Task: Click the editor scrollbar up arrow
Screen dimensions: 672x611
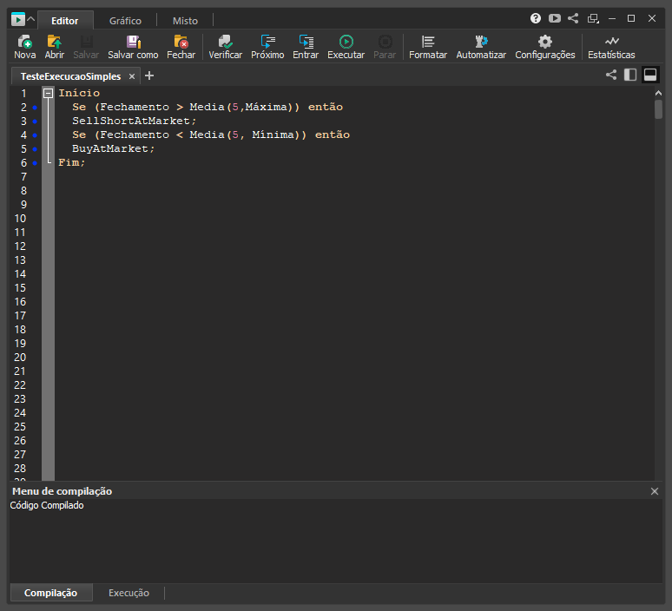Action: click(659, 93)
